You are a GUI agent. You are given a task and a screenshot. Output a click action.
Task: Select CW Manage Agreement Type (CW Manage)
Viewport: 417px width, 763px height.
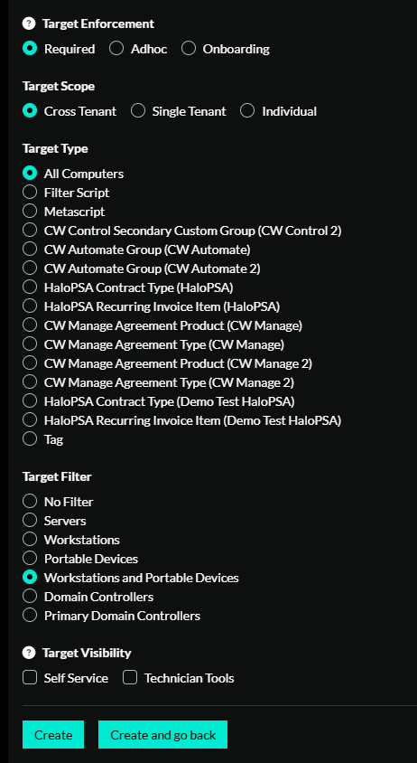[x=30, y=344]
